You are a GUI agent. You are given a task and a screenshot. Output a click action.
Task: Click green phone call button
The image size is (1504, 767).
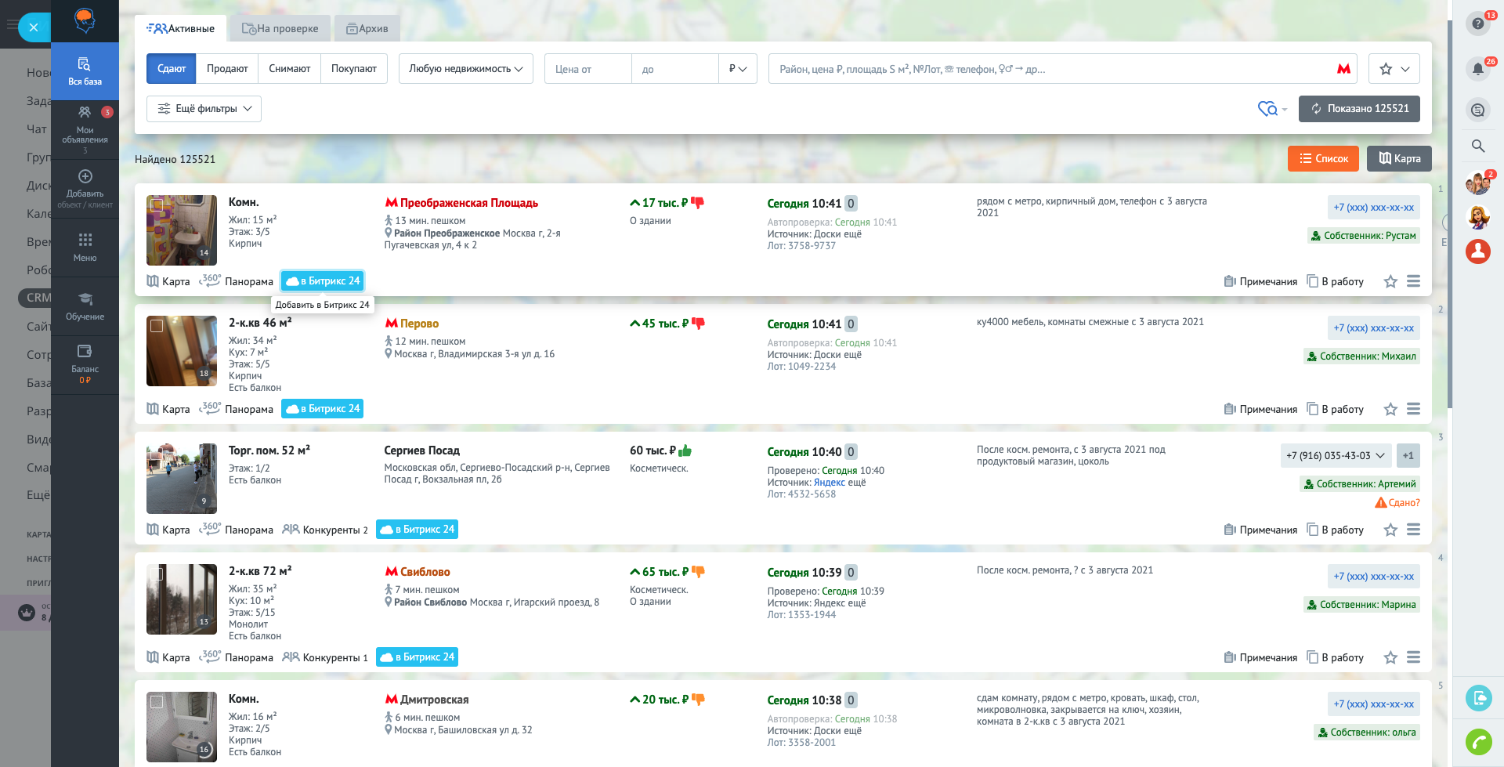pyautogui.click(x=1478, y=741)
